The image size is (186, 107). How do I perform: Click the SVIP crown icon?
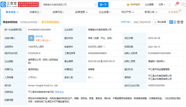[x=128, y=4]
